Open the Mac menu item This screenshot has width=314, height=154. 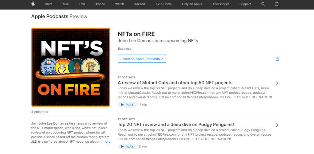click(x=66, y=4)
